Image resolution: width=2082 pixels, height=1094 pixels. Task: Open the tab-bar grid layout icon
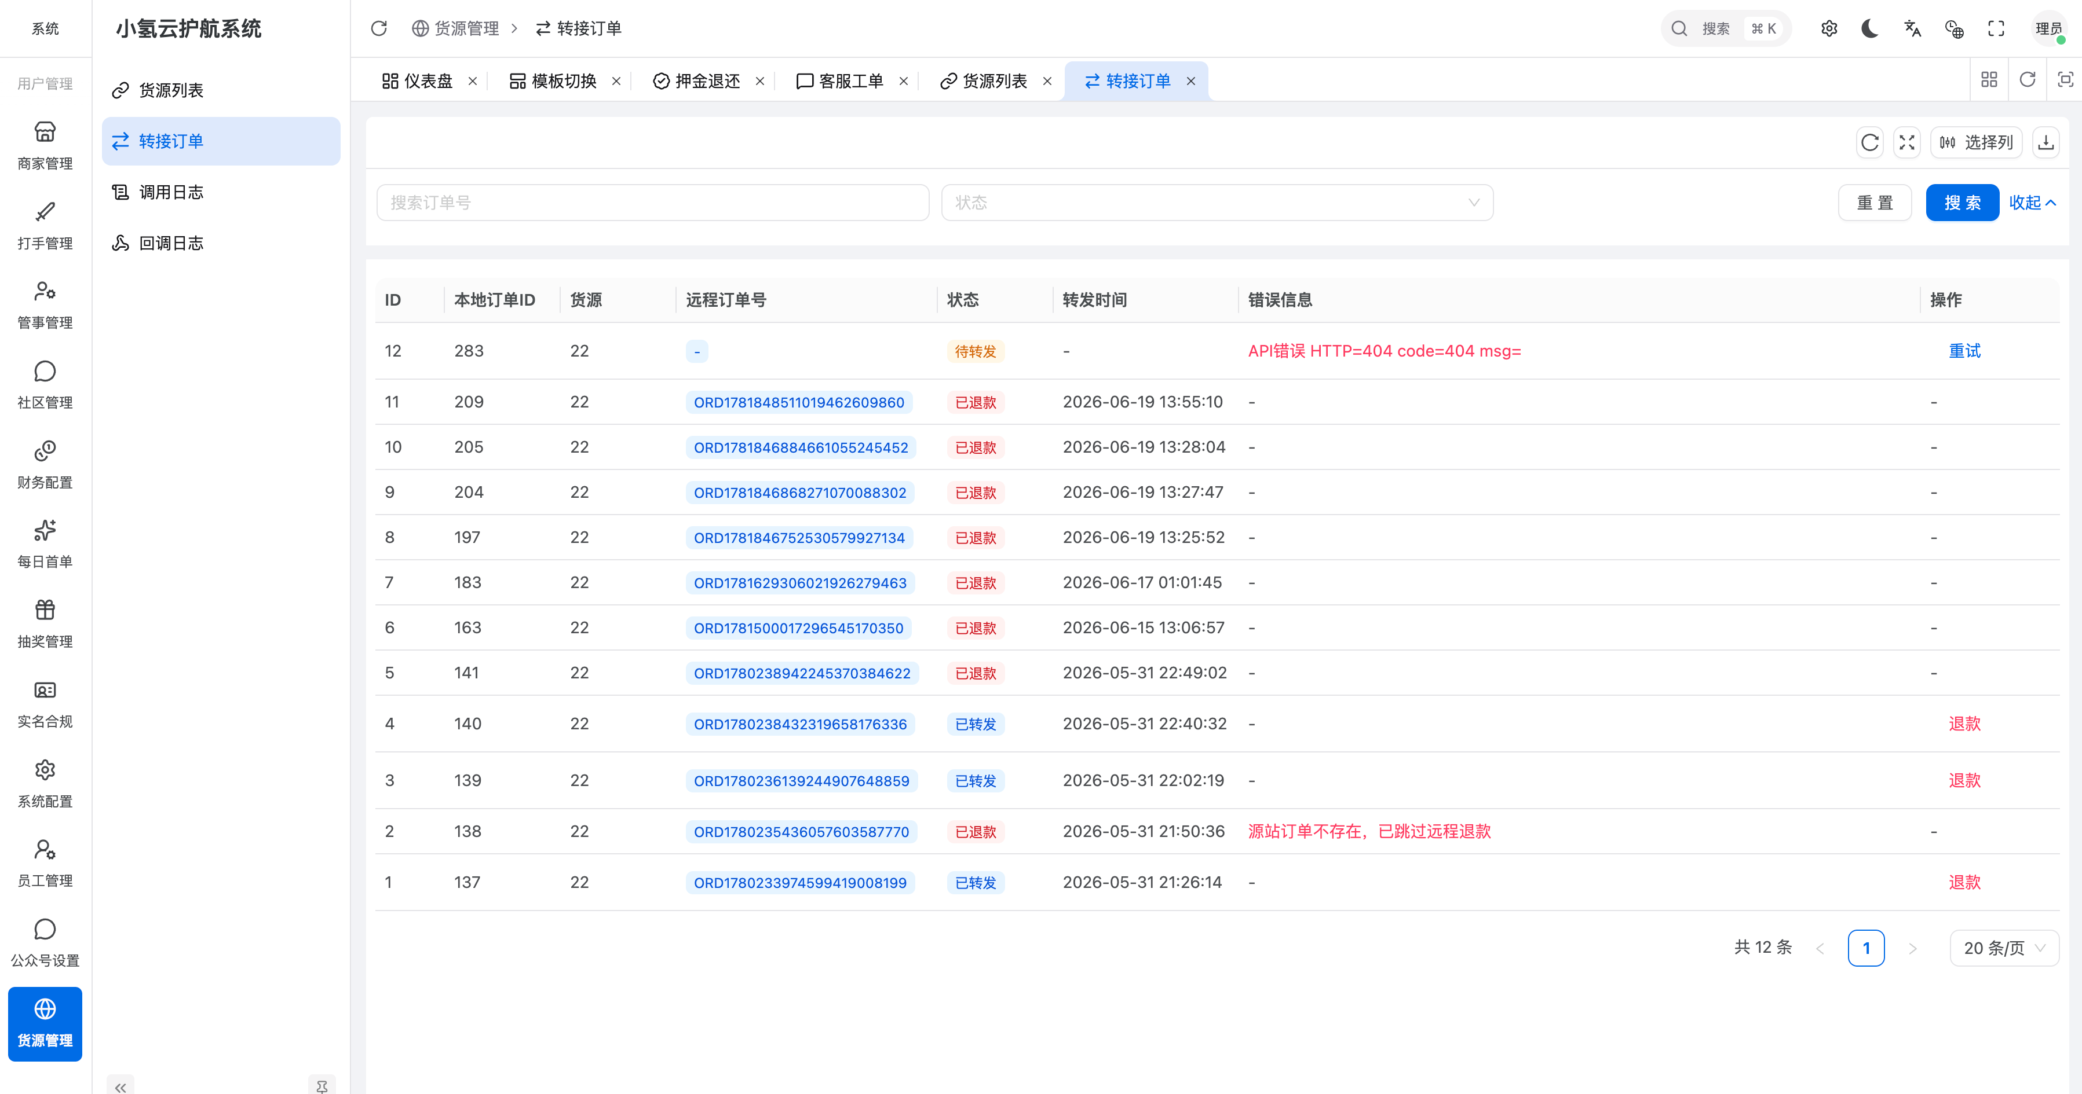(x=1989, y=79)
